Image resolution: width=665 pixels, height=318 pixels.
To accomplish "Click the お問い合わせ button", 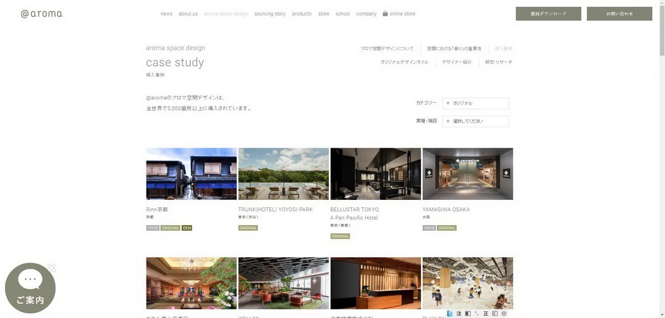I will coord(619,14).
